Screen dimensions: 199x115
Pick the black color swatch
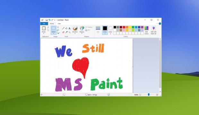(115, 27)
